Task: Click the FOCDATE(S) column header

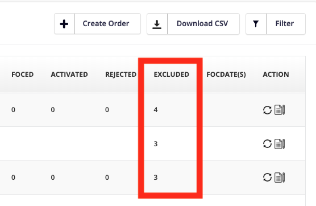Action: (x=226, y=75)
